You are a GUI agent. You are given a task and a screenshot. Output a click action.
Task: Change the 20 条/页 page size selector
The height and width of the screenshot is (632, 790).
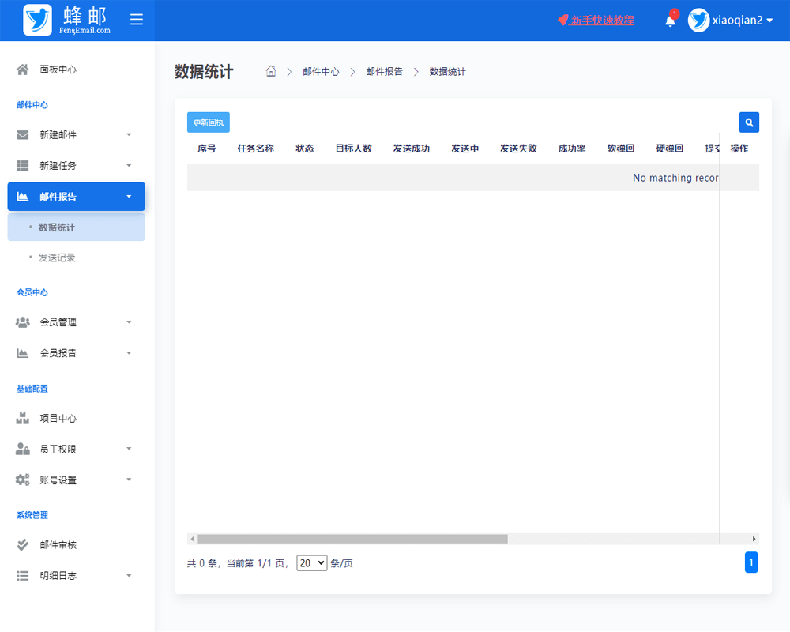[x=311, y=563]
